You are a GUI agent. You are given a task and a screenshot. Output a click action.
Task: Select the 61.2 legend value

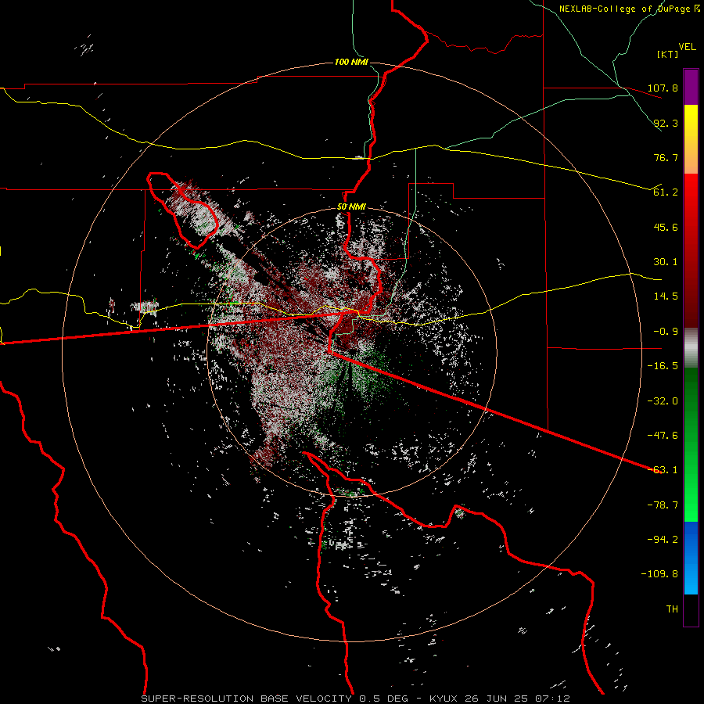point(666,192)
